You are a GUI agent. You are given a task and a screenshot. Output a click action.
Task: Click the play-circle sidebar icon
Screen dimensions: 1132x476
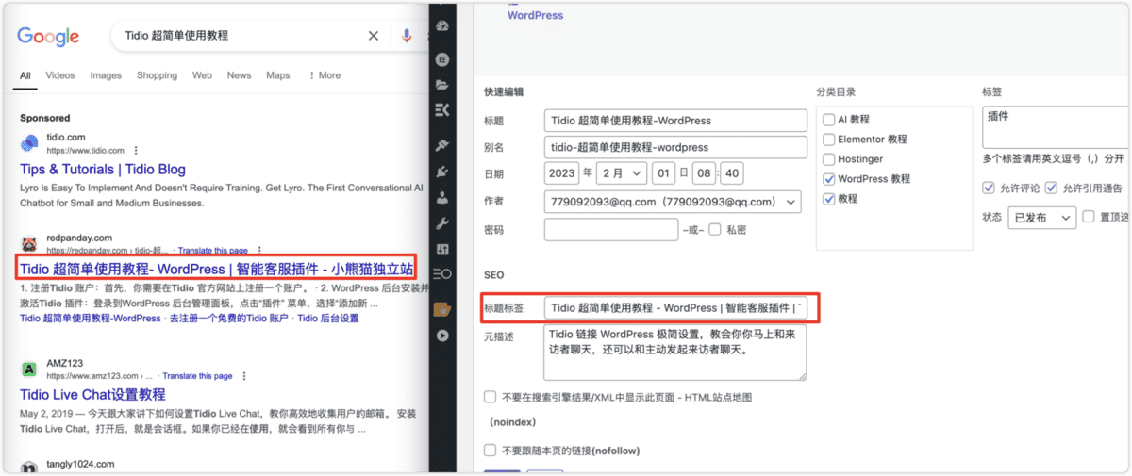coord(442,336)
